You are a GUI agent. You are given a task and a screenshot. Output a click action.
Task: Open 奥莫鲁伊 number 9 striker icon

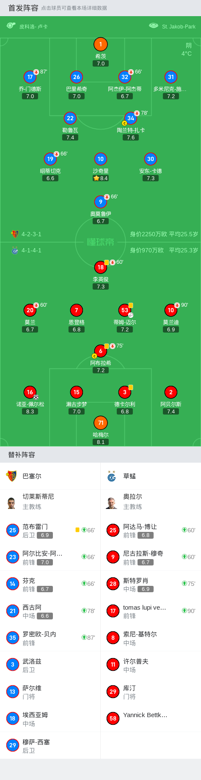[100, 202]
